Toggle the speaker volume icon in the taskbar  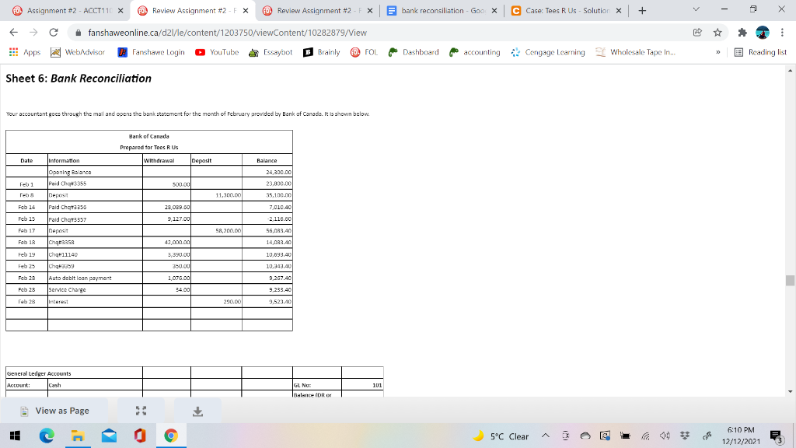pos(664,436)
